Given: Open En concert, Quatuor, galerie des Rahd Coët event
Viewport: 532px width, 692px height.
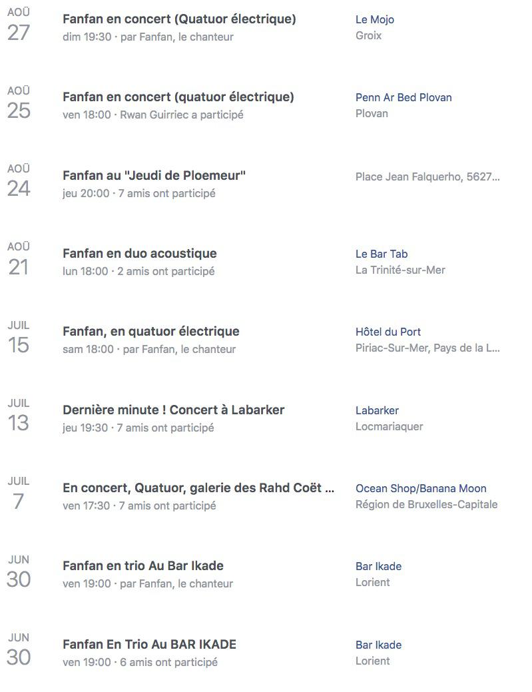Looking at the screenshot, I should point(198,488).
